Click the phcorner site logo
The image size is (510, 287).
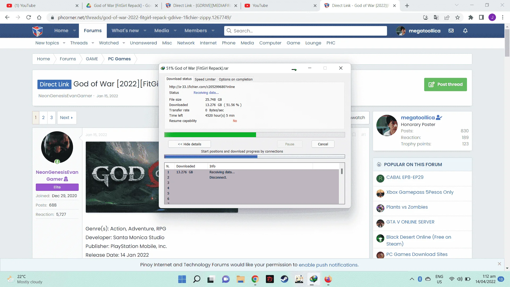click(x=37, y=31)
